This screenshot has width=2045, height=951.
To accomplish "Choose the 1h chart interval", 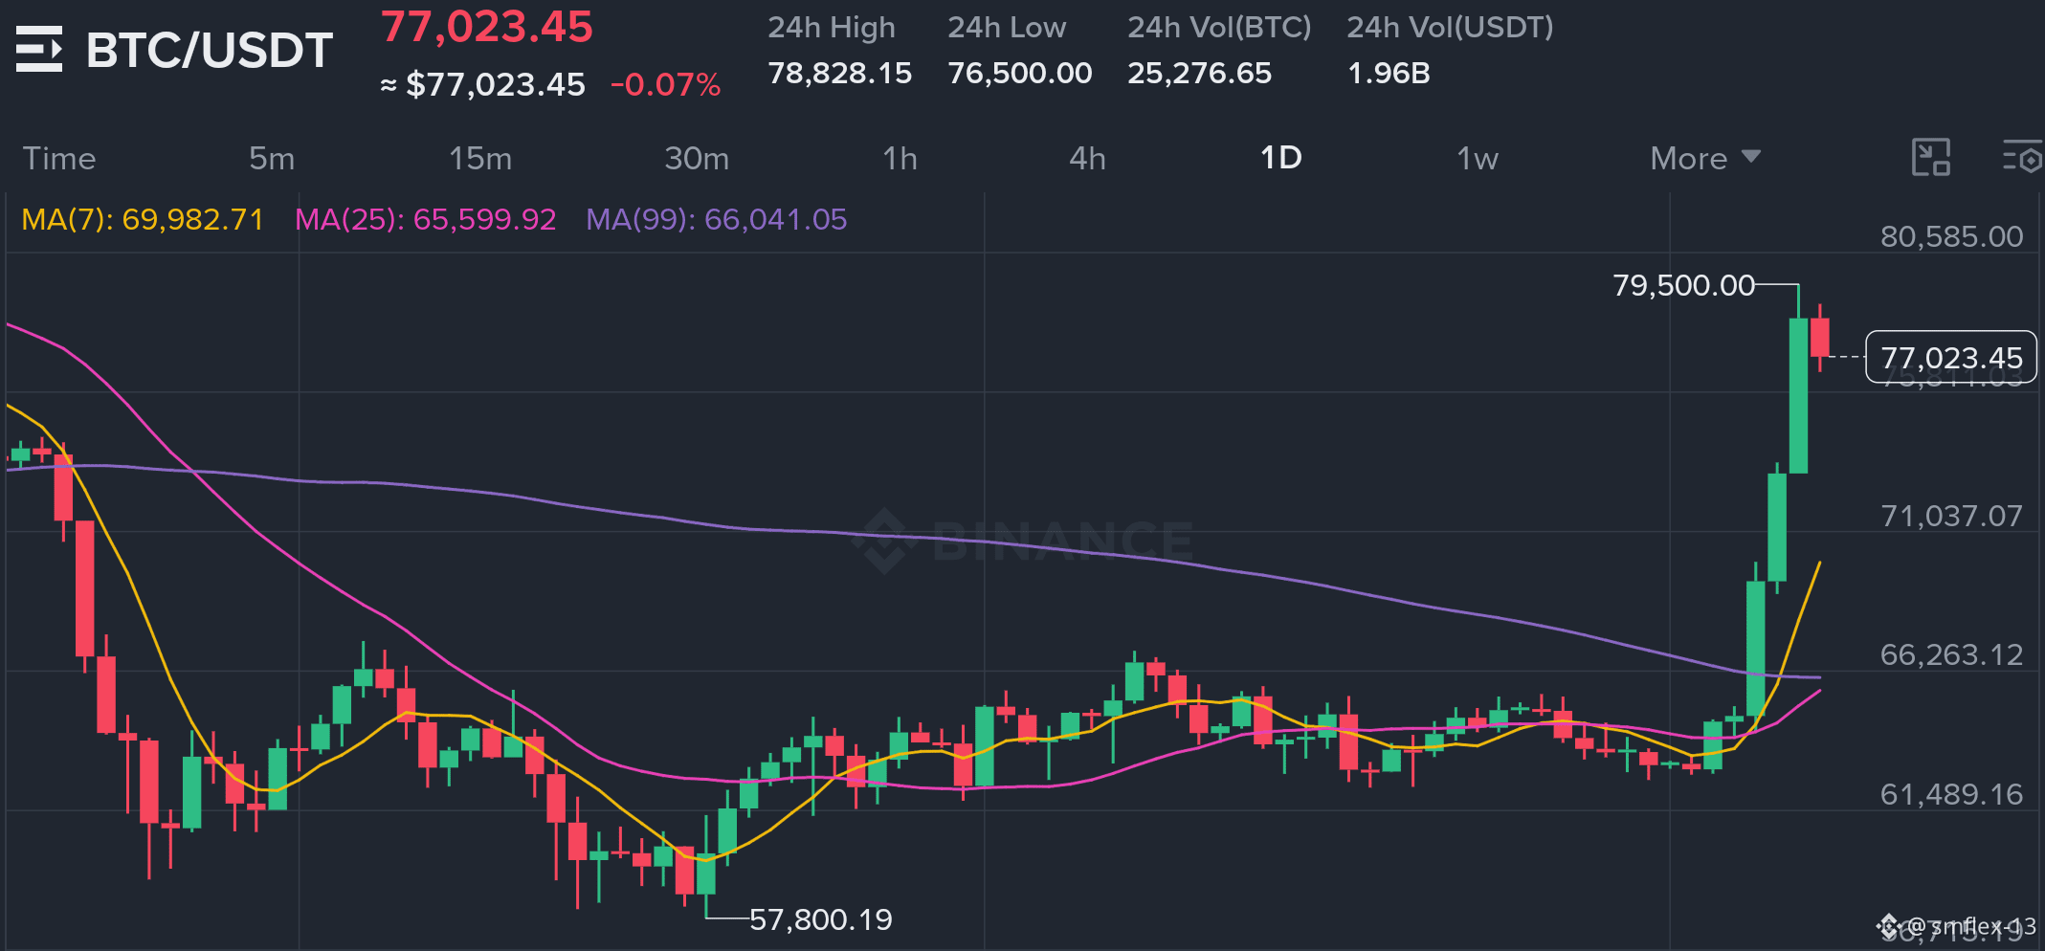I will (900, 159).
